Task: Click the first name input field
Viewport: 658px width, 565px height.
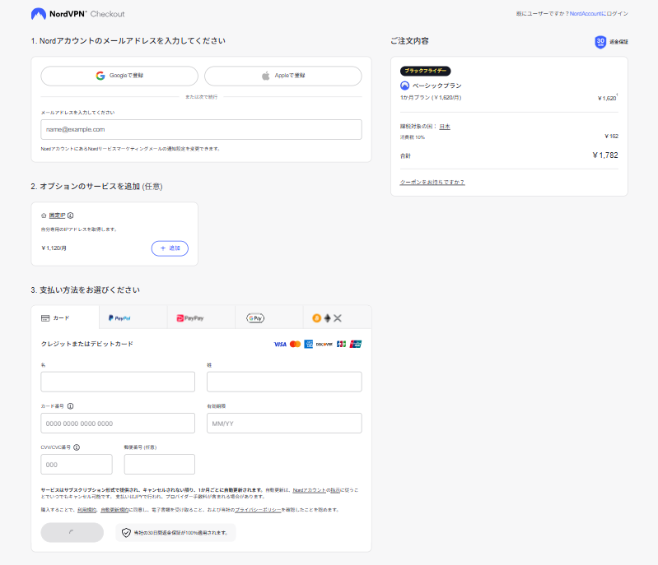Action: click(118, 382)
